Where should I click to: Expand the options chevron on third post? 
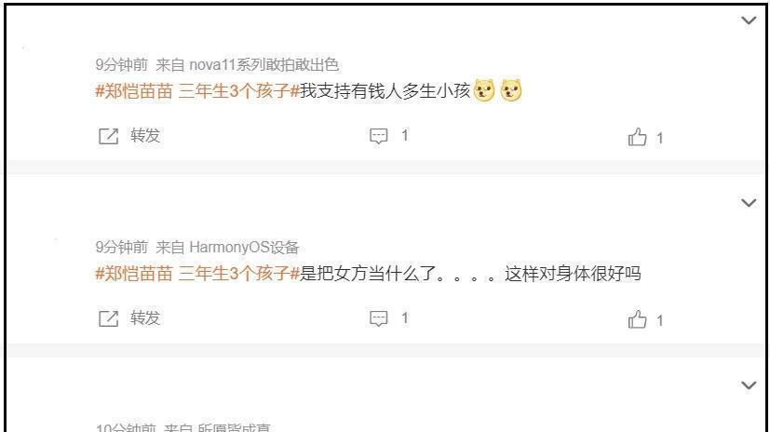point(749,385)
